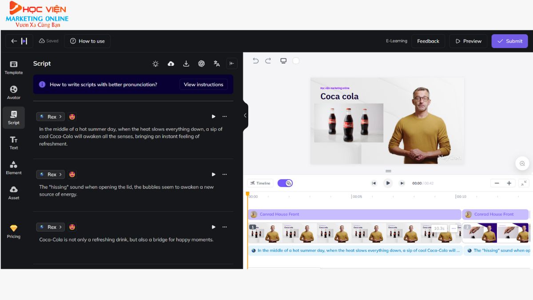The height and width of the screenshot is (300, 533).
Task: Click the How to use button
Action: coord(87,41)
